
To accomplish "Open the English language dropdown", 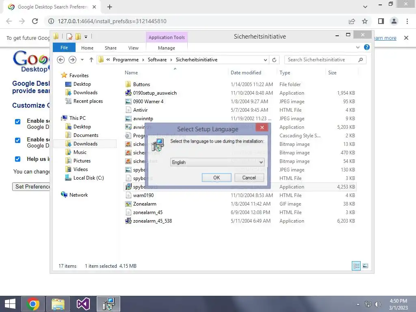I will pyautogui.click(x=217, y=162).
